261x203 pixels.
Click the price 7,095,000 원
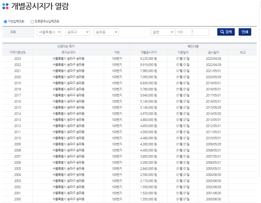click(148, 77)
